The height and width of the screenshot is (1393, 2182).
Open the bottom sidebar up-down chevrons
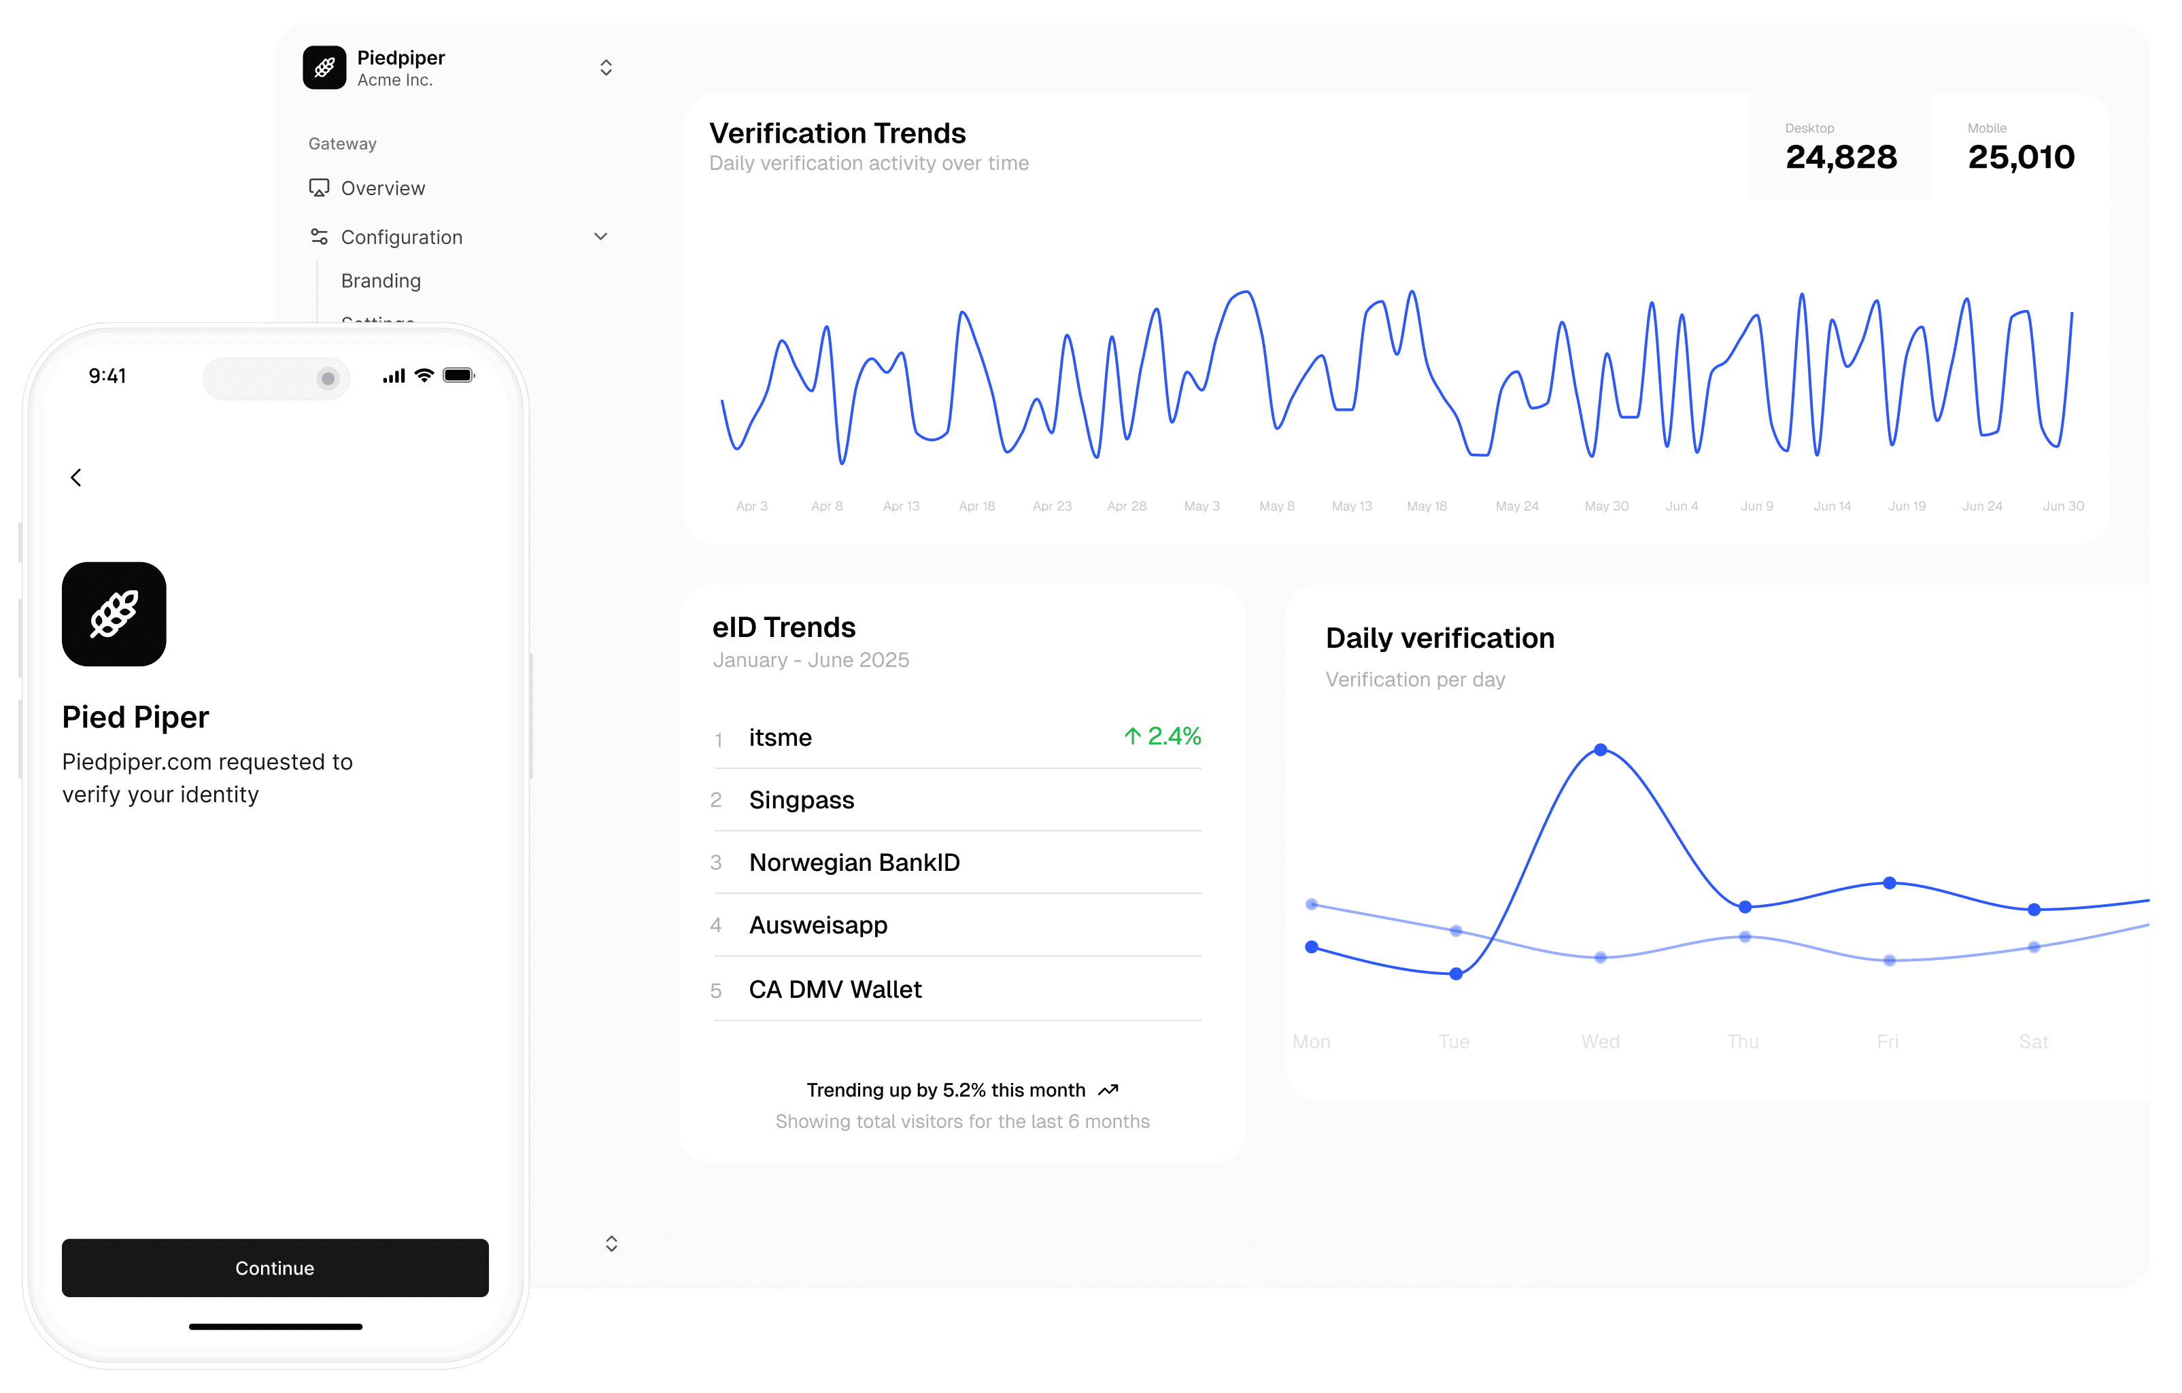(612, 1243)
